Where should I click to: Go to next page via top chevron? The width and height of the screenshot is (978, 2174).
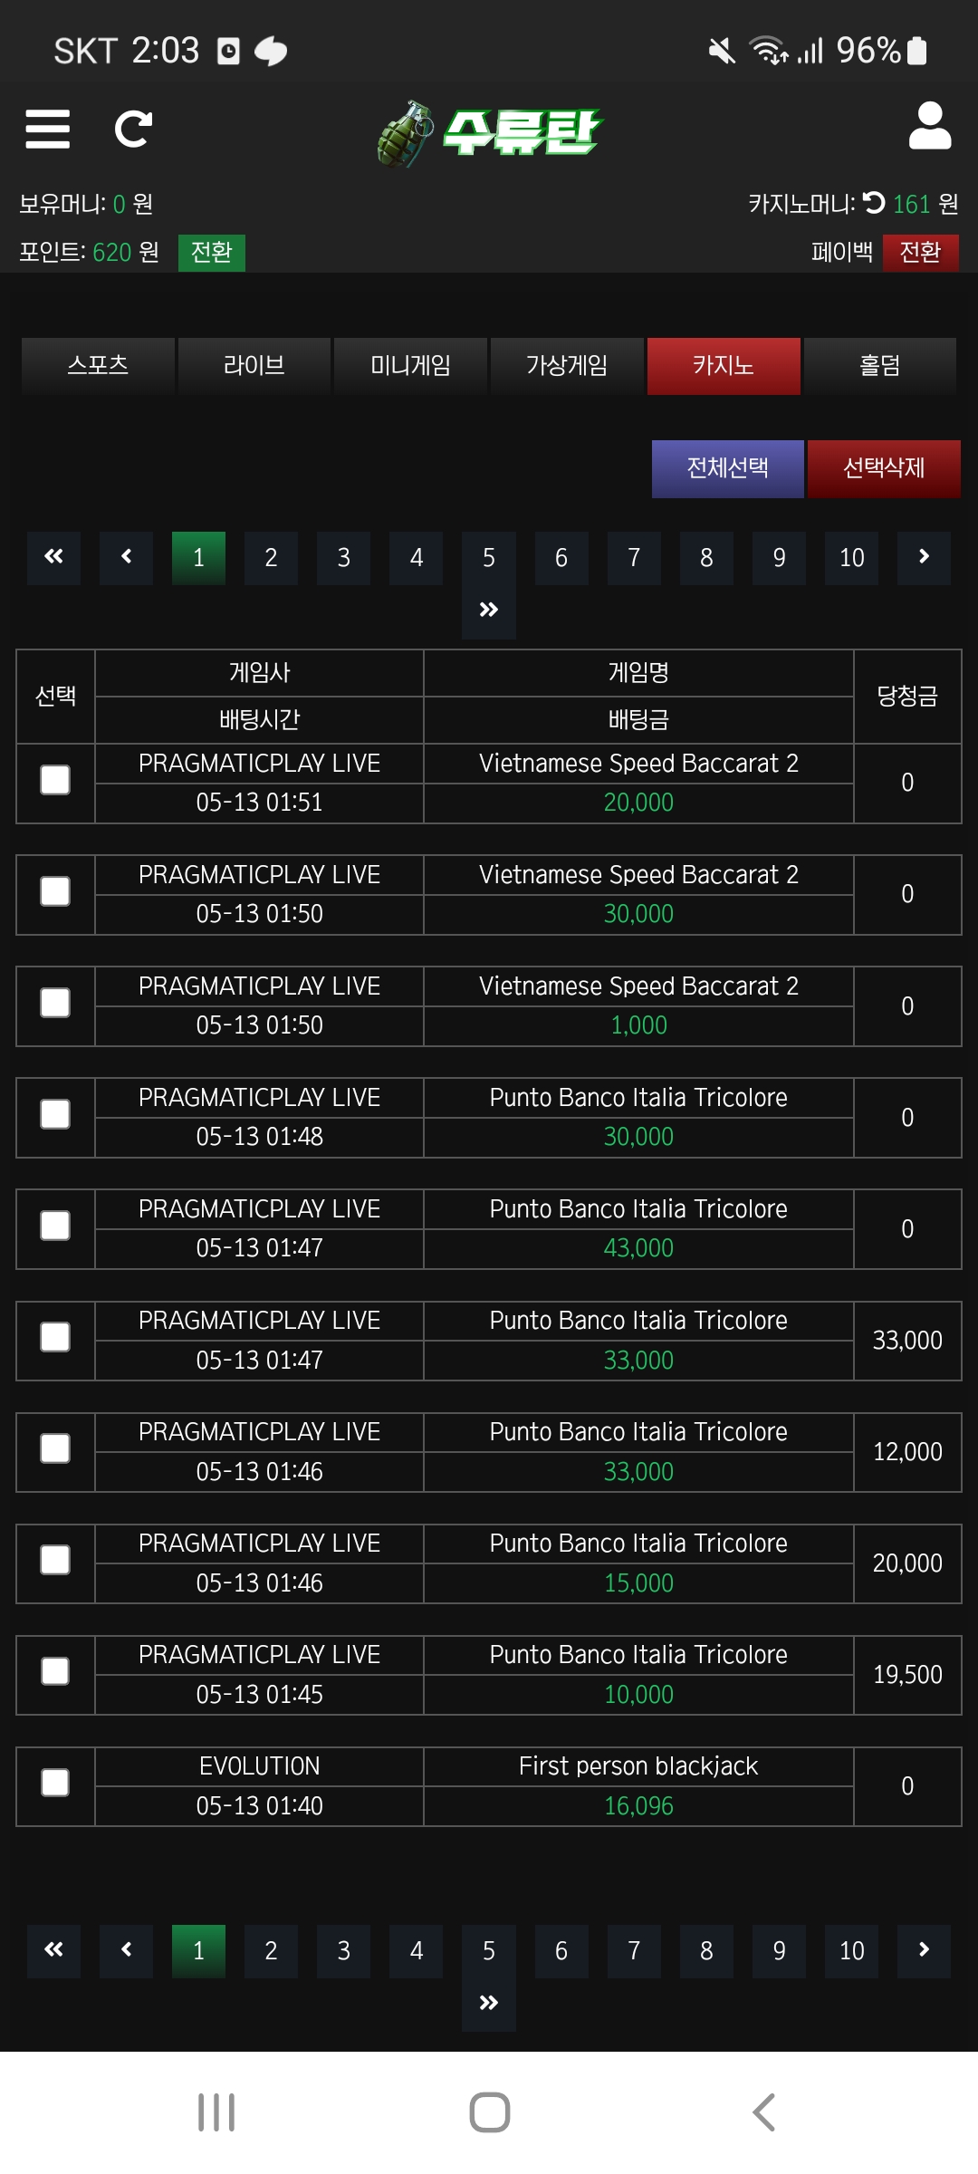coord(924,557)
